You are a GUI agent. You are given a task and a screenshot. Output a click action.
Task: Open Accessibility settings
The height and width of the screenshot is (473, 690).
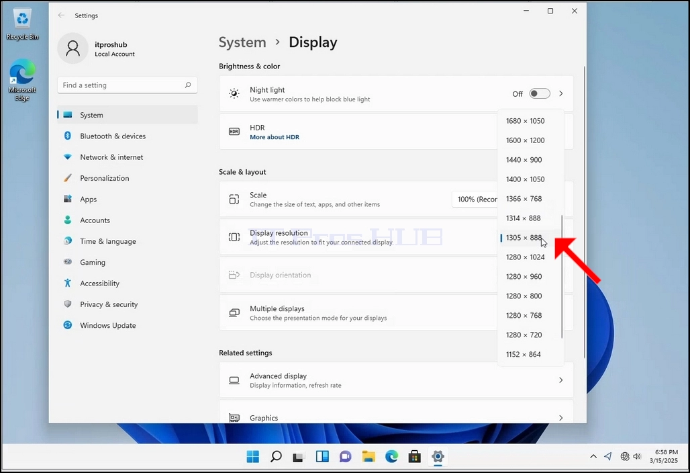pyautogui.click(x=128, y=283)
